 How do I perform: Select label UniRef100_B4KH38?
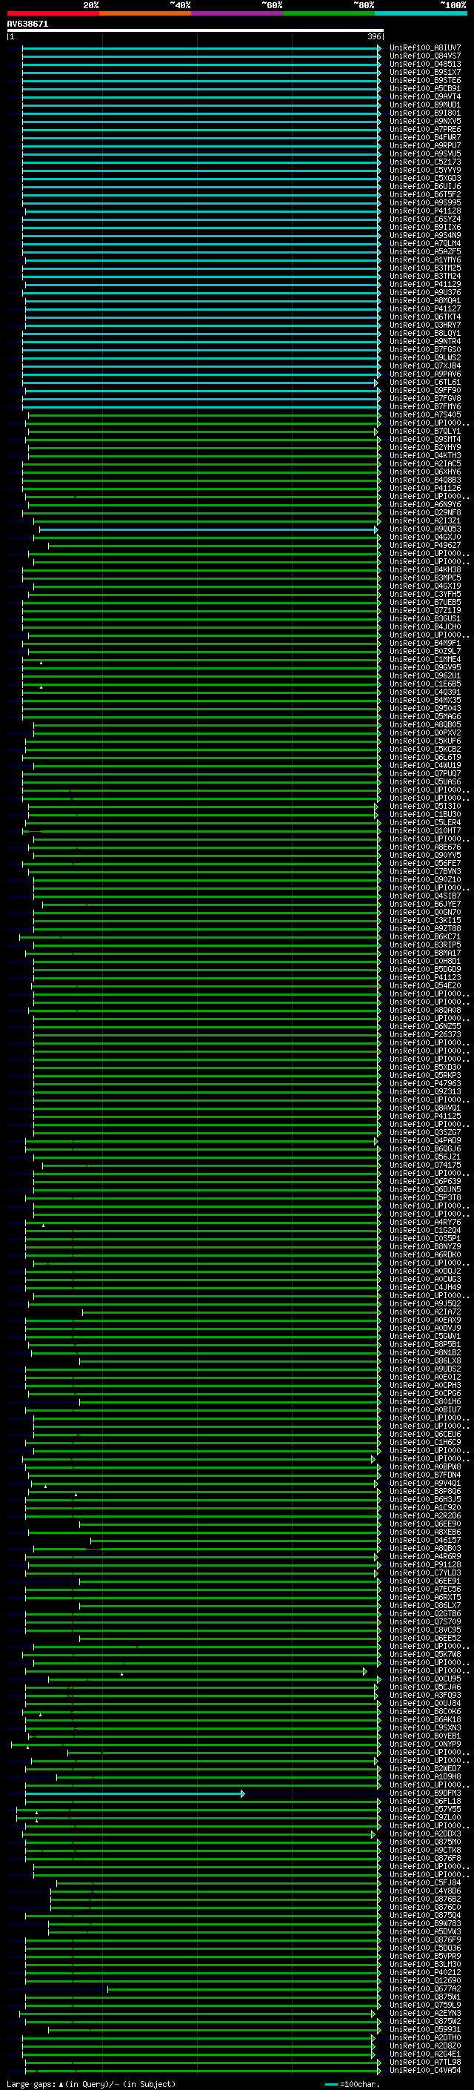click(425, 569)
